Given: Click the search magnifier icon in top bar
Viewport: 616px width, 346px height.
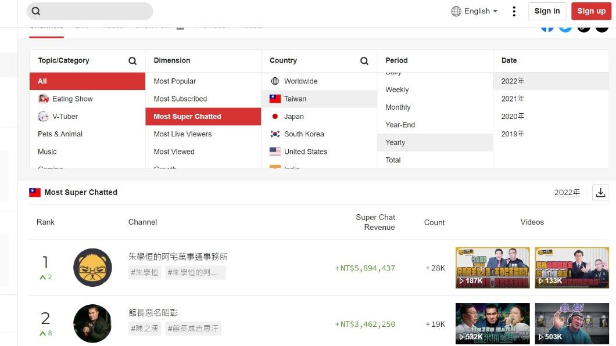Looking at the screenshot, I should tap(36, 11).
